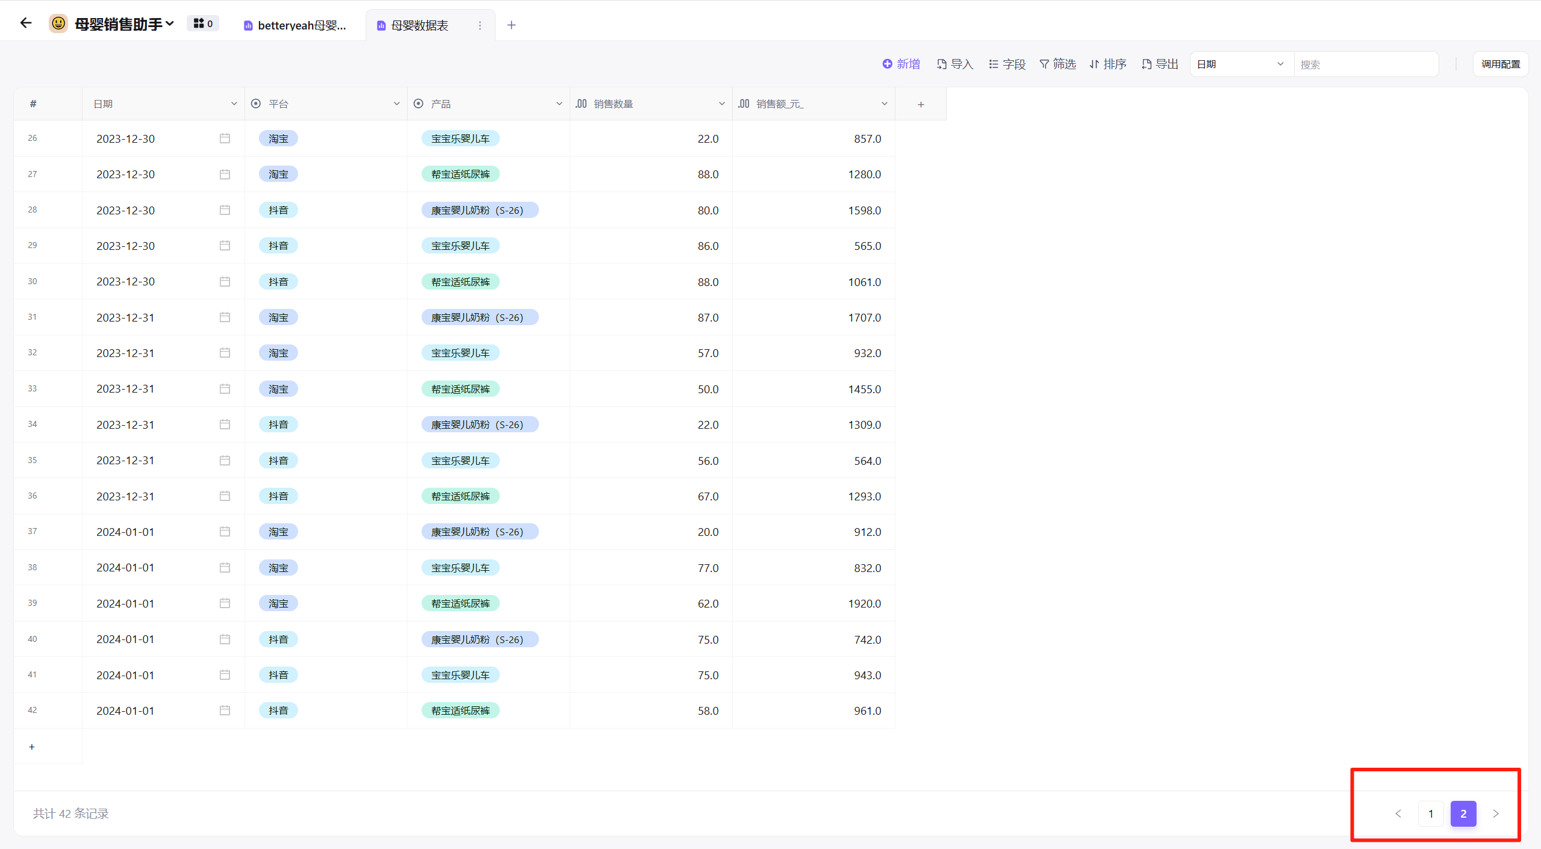Select the 母婴数据表 tab

[419, 25]
